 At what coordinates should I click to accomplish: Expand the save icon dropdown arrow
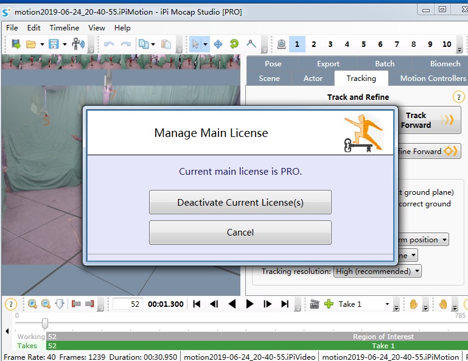[x=65, y=44]
